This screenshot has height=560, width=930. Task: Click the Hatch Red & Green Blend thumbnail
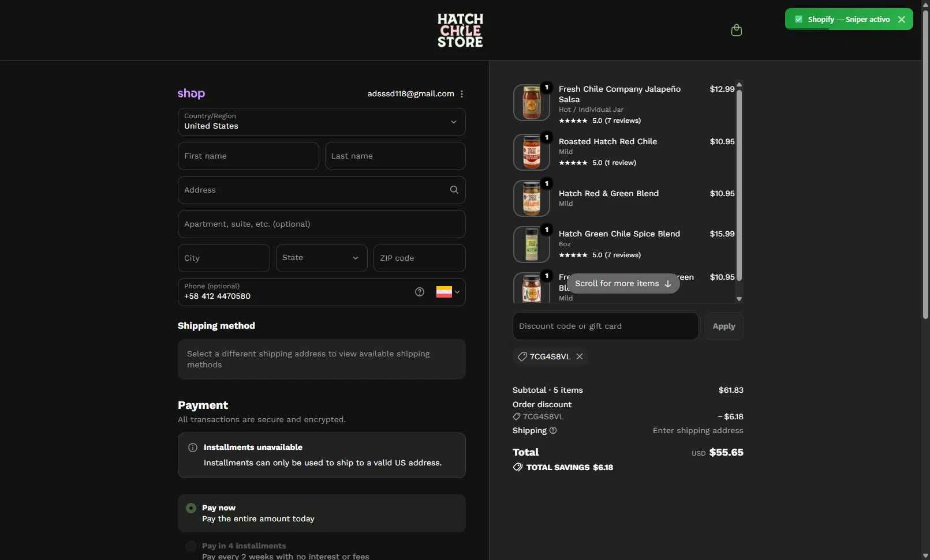[531, 198]
